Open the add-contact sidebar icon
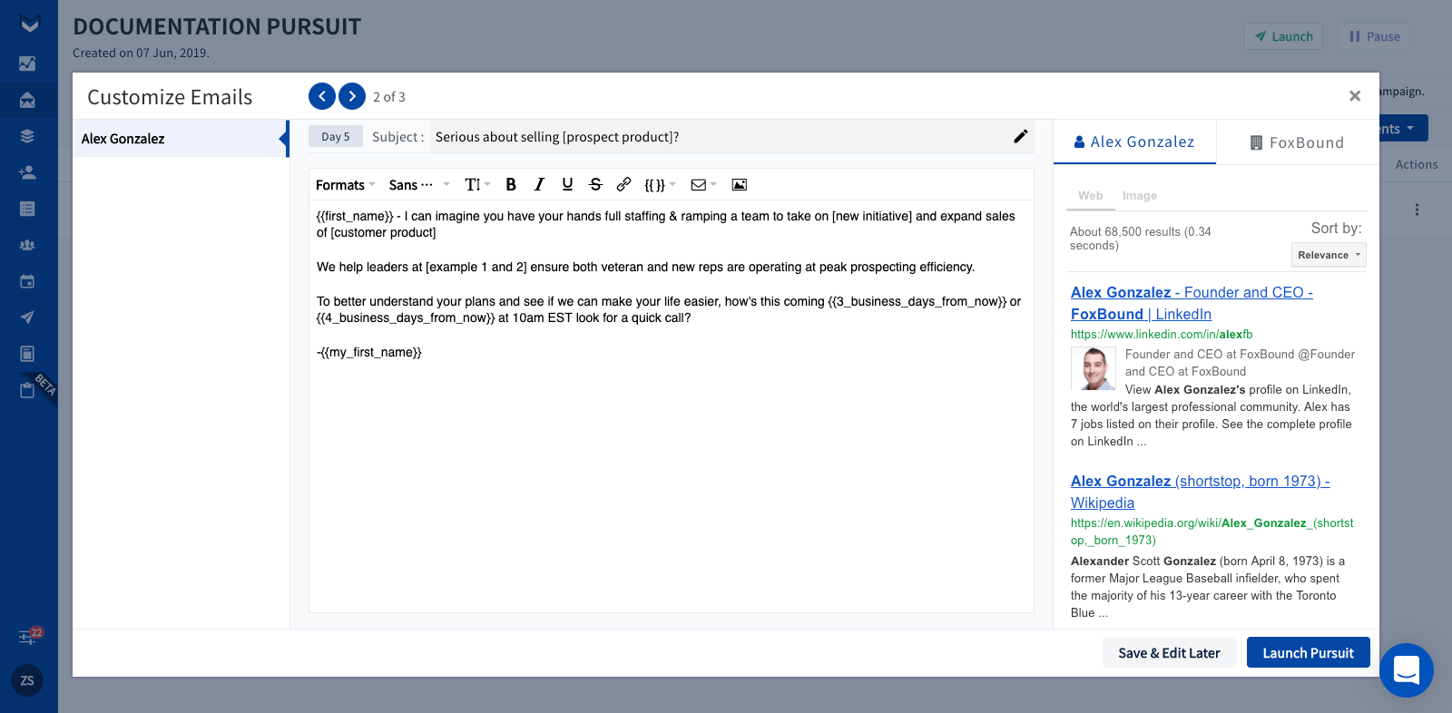The height and width of the screenshot is (713, 1452). tap(27, 172)
